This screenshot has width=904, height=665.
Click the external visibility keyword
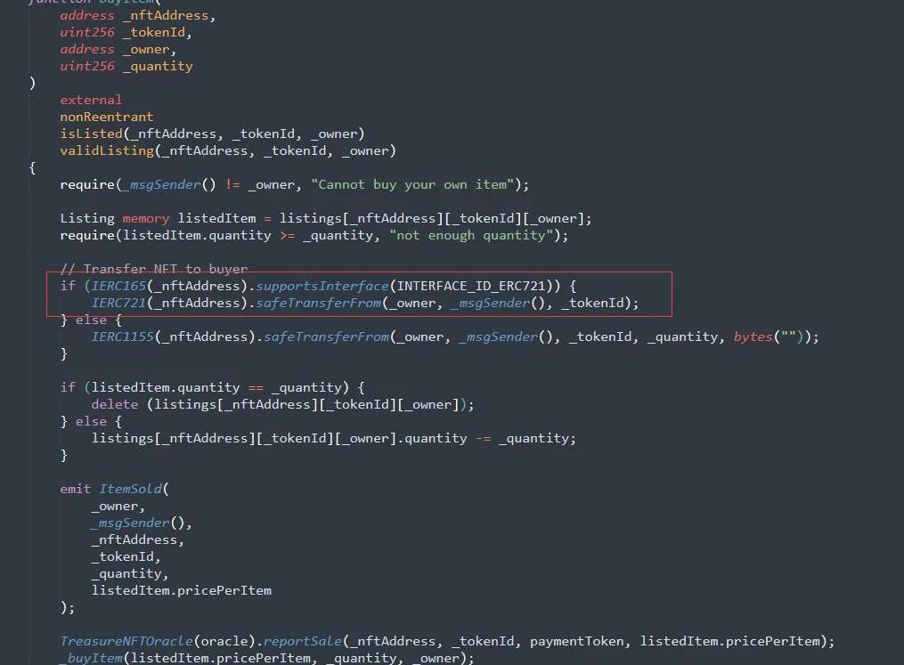[x=91, y=100]
